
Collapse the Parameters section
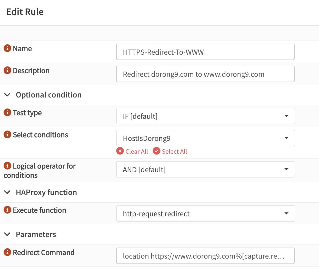(7, 234)
